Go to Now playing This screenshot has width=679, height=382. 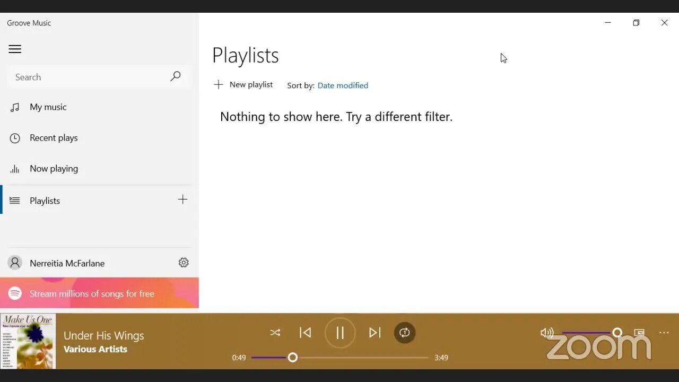(x=99, y=169)
